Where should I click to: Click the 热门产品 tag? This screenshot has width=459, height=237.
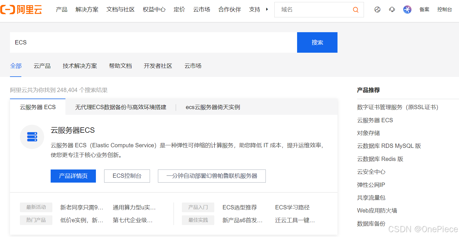point(36,220)
